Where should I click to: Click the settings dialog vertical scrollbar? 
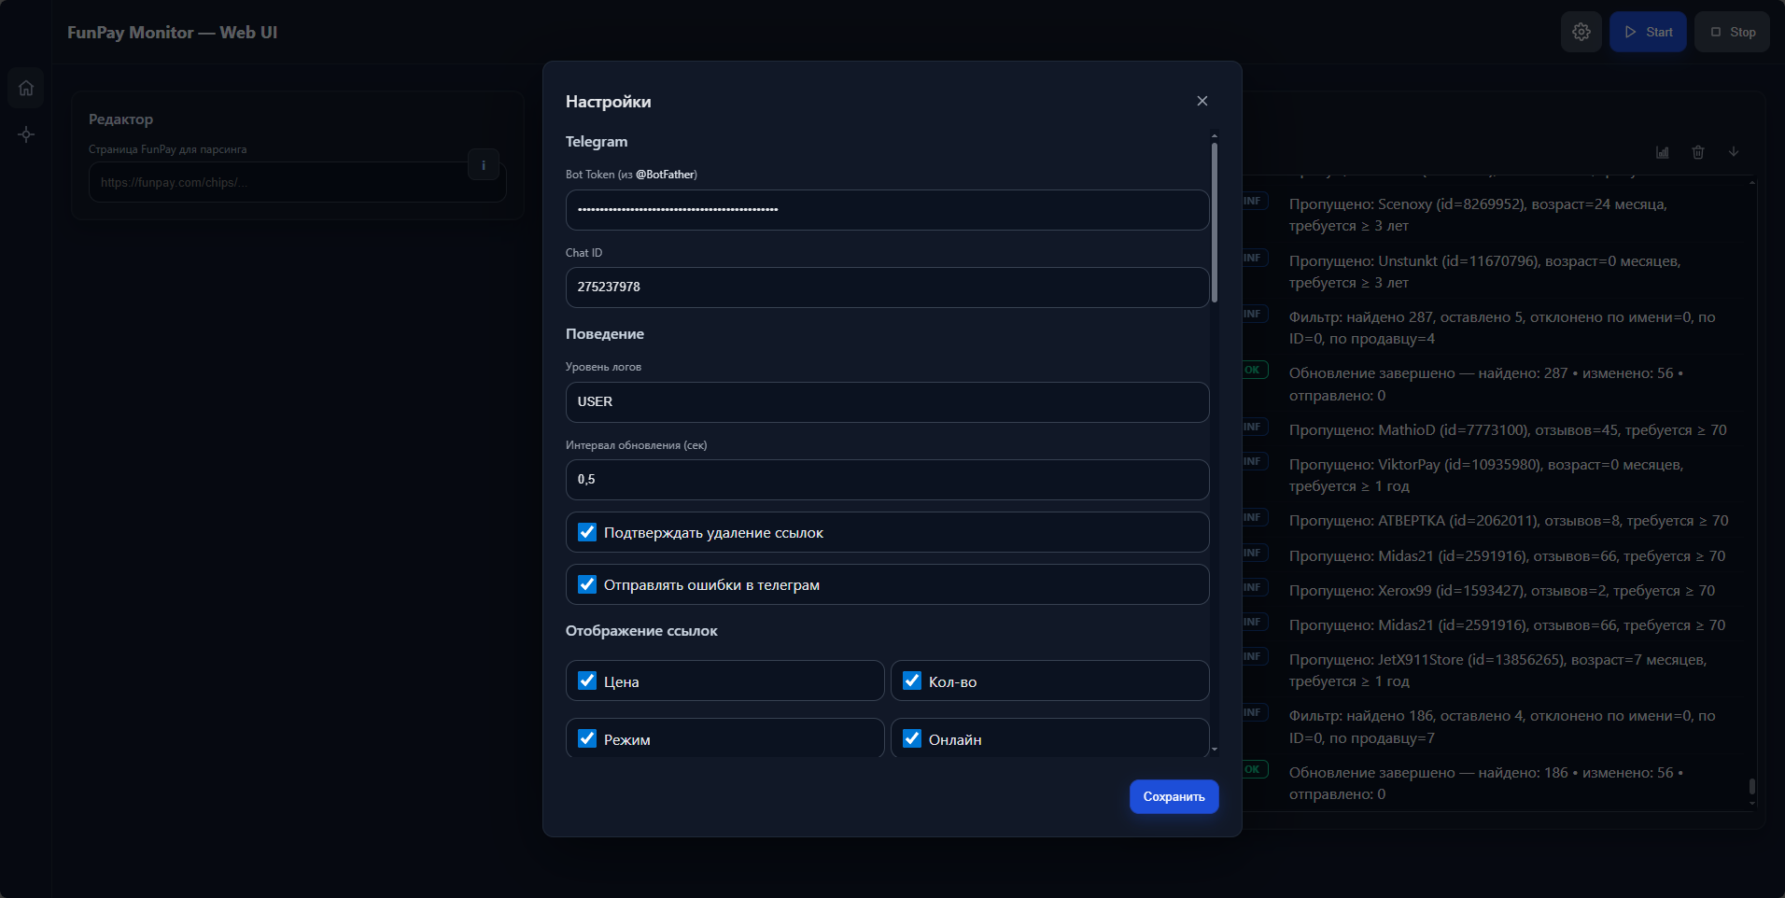[1214, 224]
